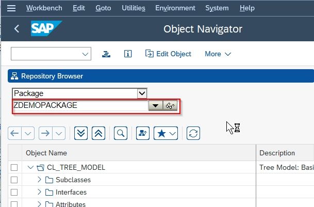Click the SAP logo
Viewport: 314px width, 207px height.
coord(46,28)
